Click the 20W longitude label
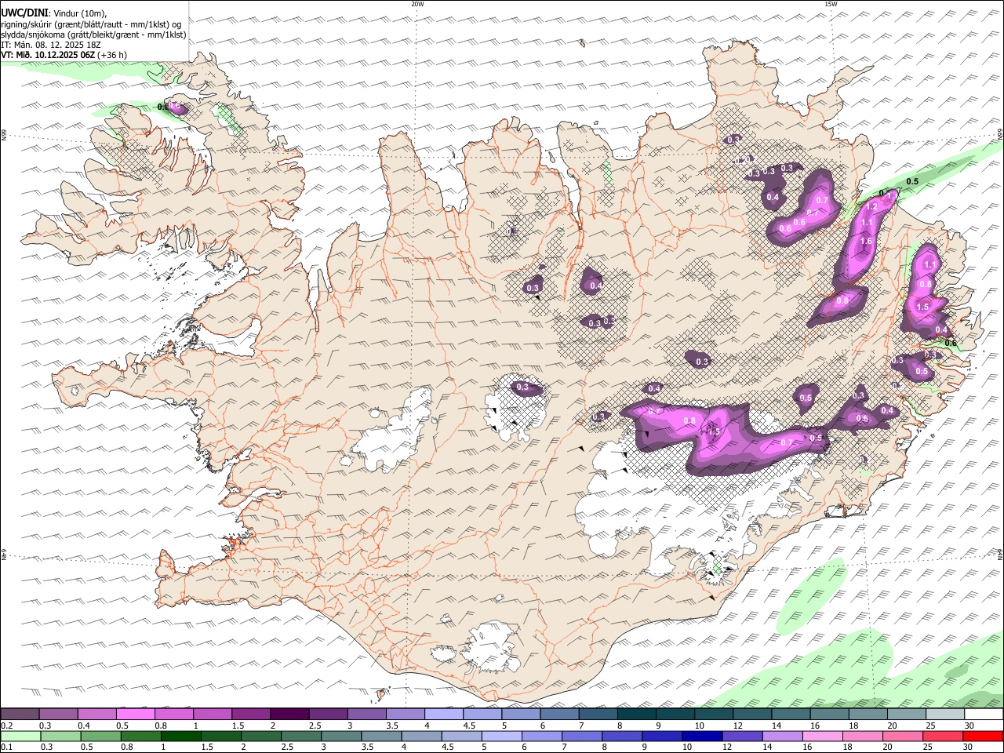 [417, 4]
